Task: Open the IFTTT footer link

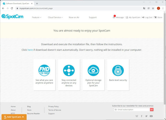Action: [13, 113]
